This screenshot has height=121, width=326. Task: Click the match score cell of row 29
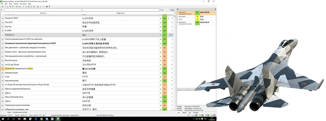[165, 85]
